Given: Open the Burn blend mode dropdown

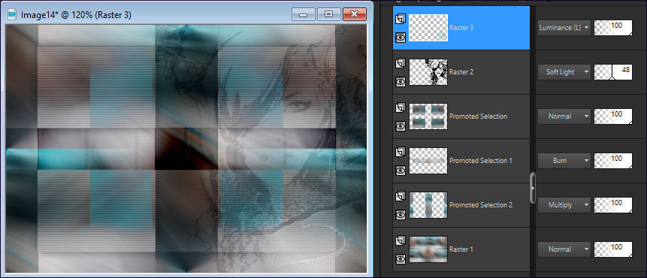Looking at the screenshot, I should pos(564,161).
